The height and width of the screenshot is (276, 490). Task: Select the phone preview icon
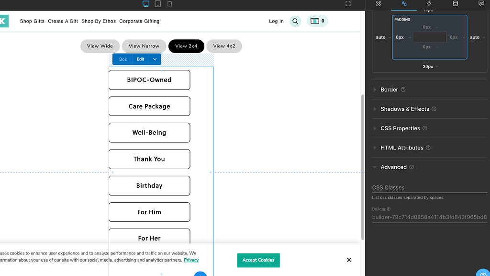[x=169, y=3]
